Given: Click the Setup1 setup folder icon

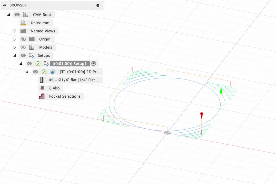Looking at the screenshot, I should click(46, 63).
